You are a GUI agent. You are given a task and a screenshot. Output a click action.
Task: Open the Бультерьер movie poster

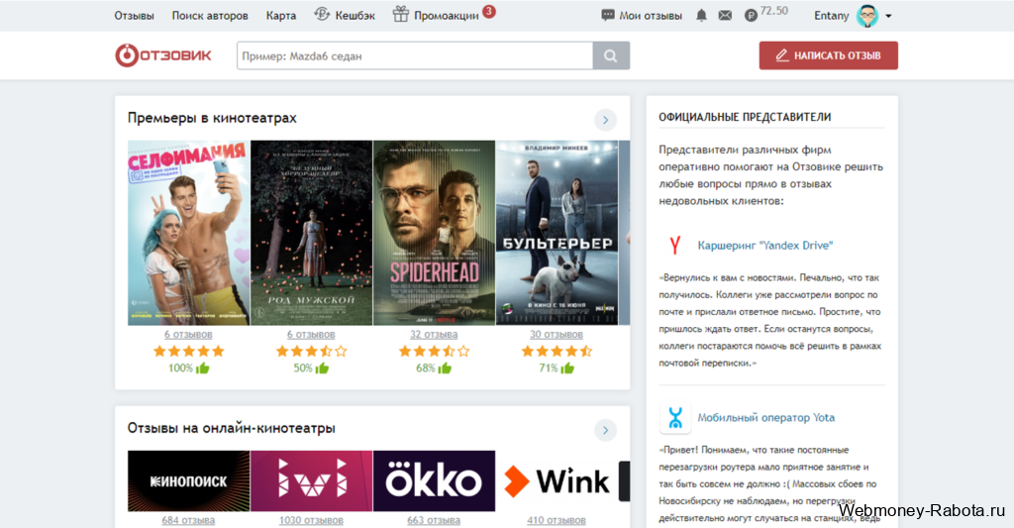[557, 233]
